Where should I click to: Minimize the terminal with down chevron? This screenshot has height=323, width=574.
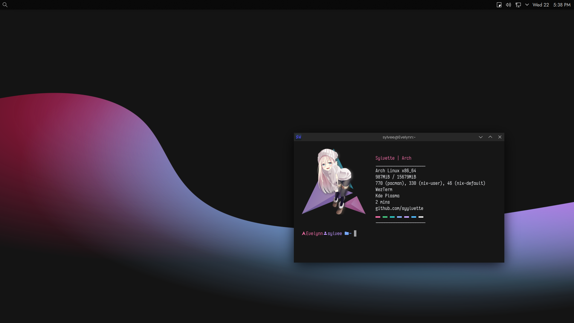[x=481, y=137]
